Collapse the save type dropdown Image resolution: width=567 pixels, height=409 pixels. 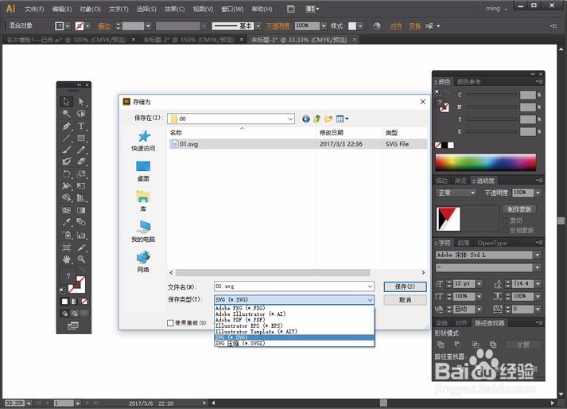[x=370, y=300]
